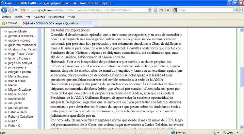The image size is (244, 135).
Task: Select contact graciela moreno
Action: click(19, 40)
